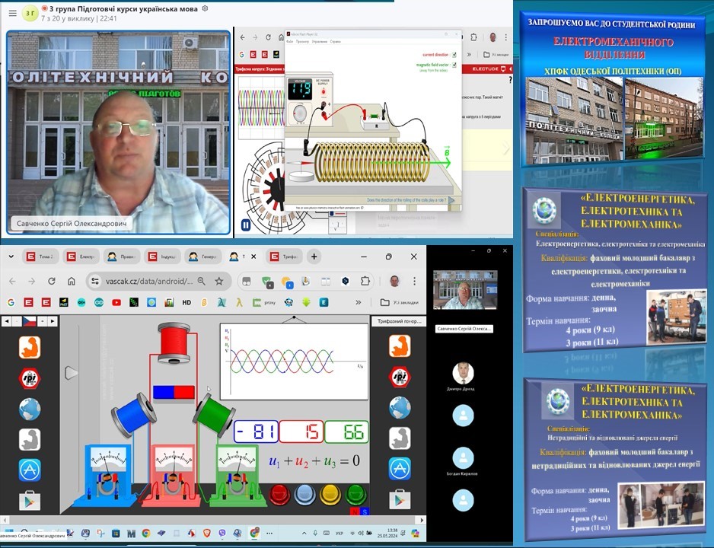Open the group chat settings gear
The width and height of the screenshot is (714, 548).
(x=206, y=8)
